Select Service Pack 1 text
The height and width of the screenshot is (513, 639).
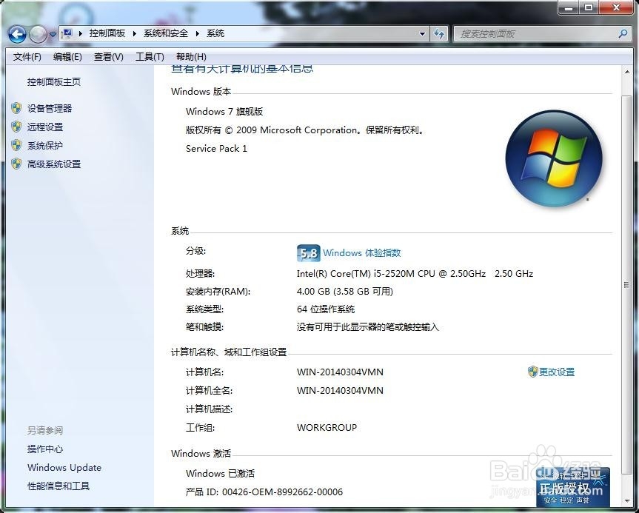[216, 148]
